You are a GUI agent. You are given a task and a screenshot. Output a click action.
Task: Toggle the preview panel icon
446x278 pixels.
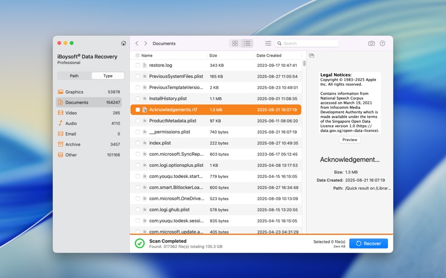(x=312, y=56)
